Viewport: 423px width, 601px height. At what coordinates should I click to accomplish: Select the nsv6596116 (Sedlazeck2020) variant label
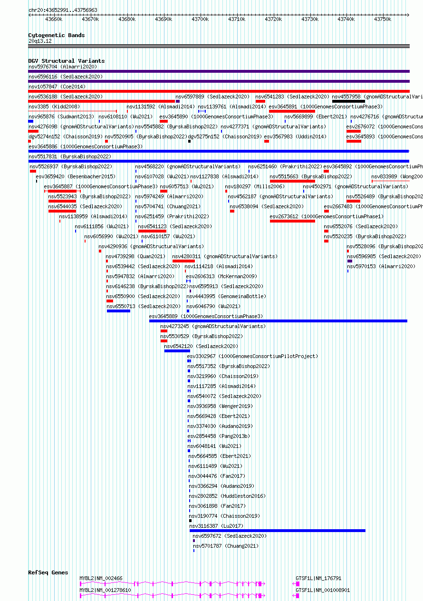[x=66, y=77]
